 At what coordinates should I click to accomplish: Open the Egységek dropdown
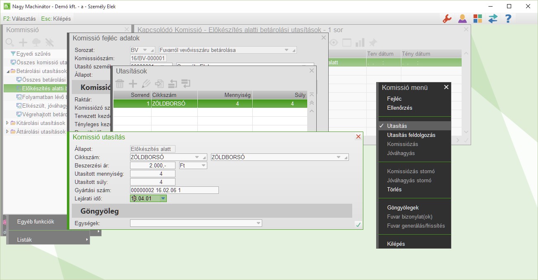coord(258,223)
